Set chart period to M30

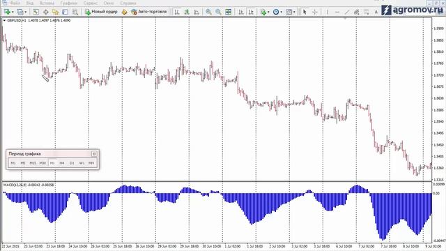tap(43, 162)
